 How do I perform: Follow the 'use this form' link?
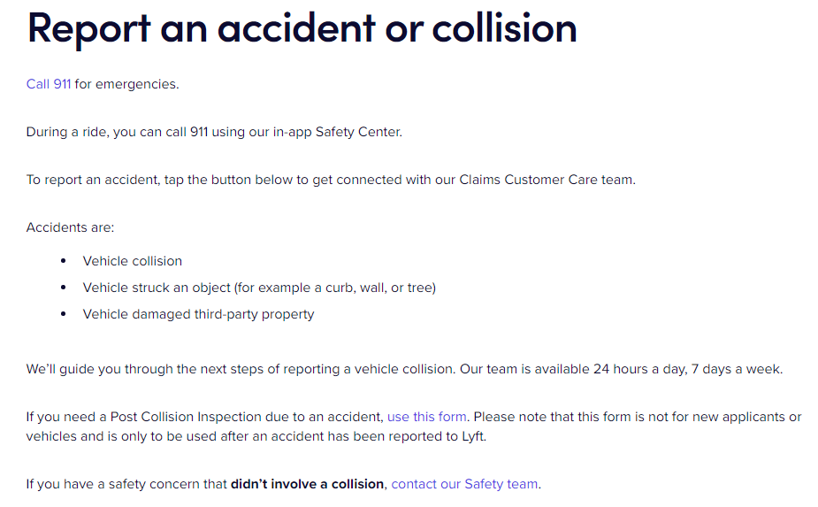(x=427, y=417)
